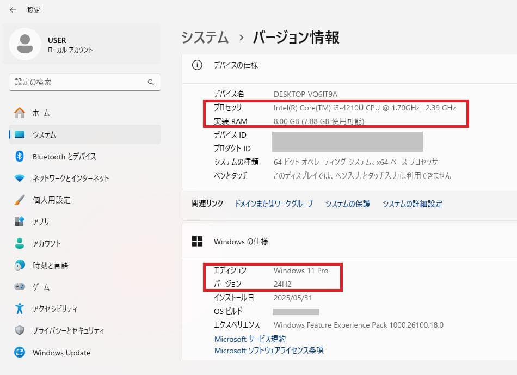Screen dimensions: 517x375
Task: Click the 時刻と言語 globe clock icon
Action: [20, 265]
